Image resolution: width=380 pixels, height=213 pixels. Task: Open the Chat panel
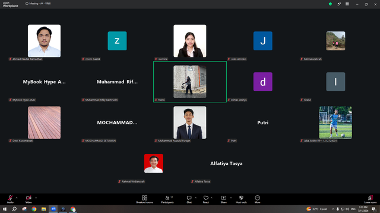coord(189,199)
